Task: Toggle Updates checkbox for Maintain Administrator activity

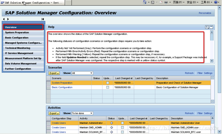Action: pos(122,123)
